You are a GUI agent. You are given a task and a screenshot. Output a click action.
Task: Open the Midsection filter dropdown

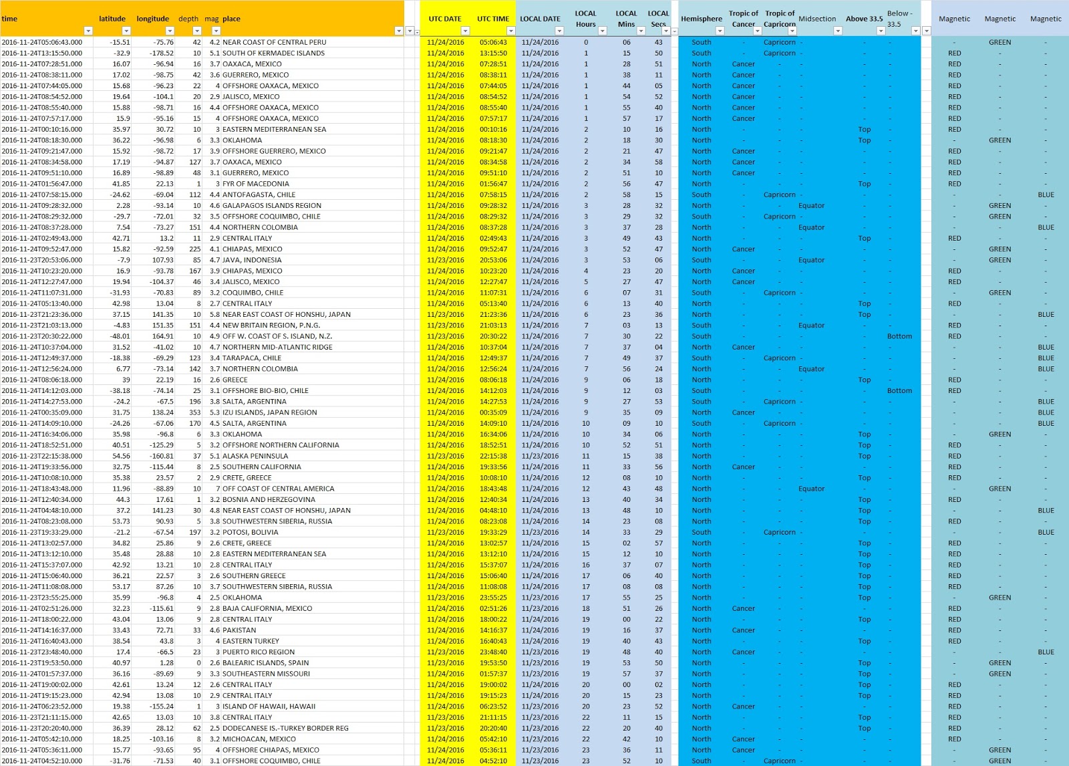pyautogui.click(x=838, y=31)
